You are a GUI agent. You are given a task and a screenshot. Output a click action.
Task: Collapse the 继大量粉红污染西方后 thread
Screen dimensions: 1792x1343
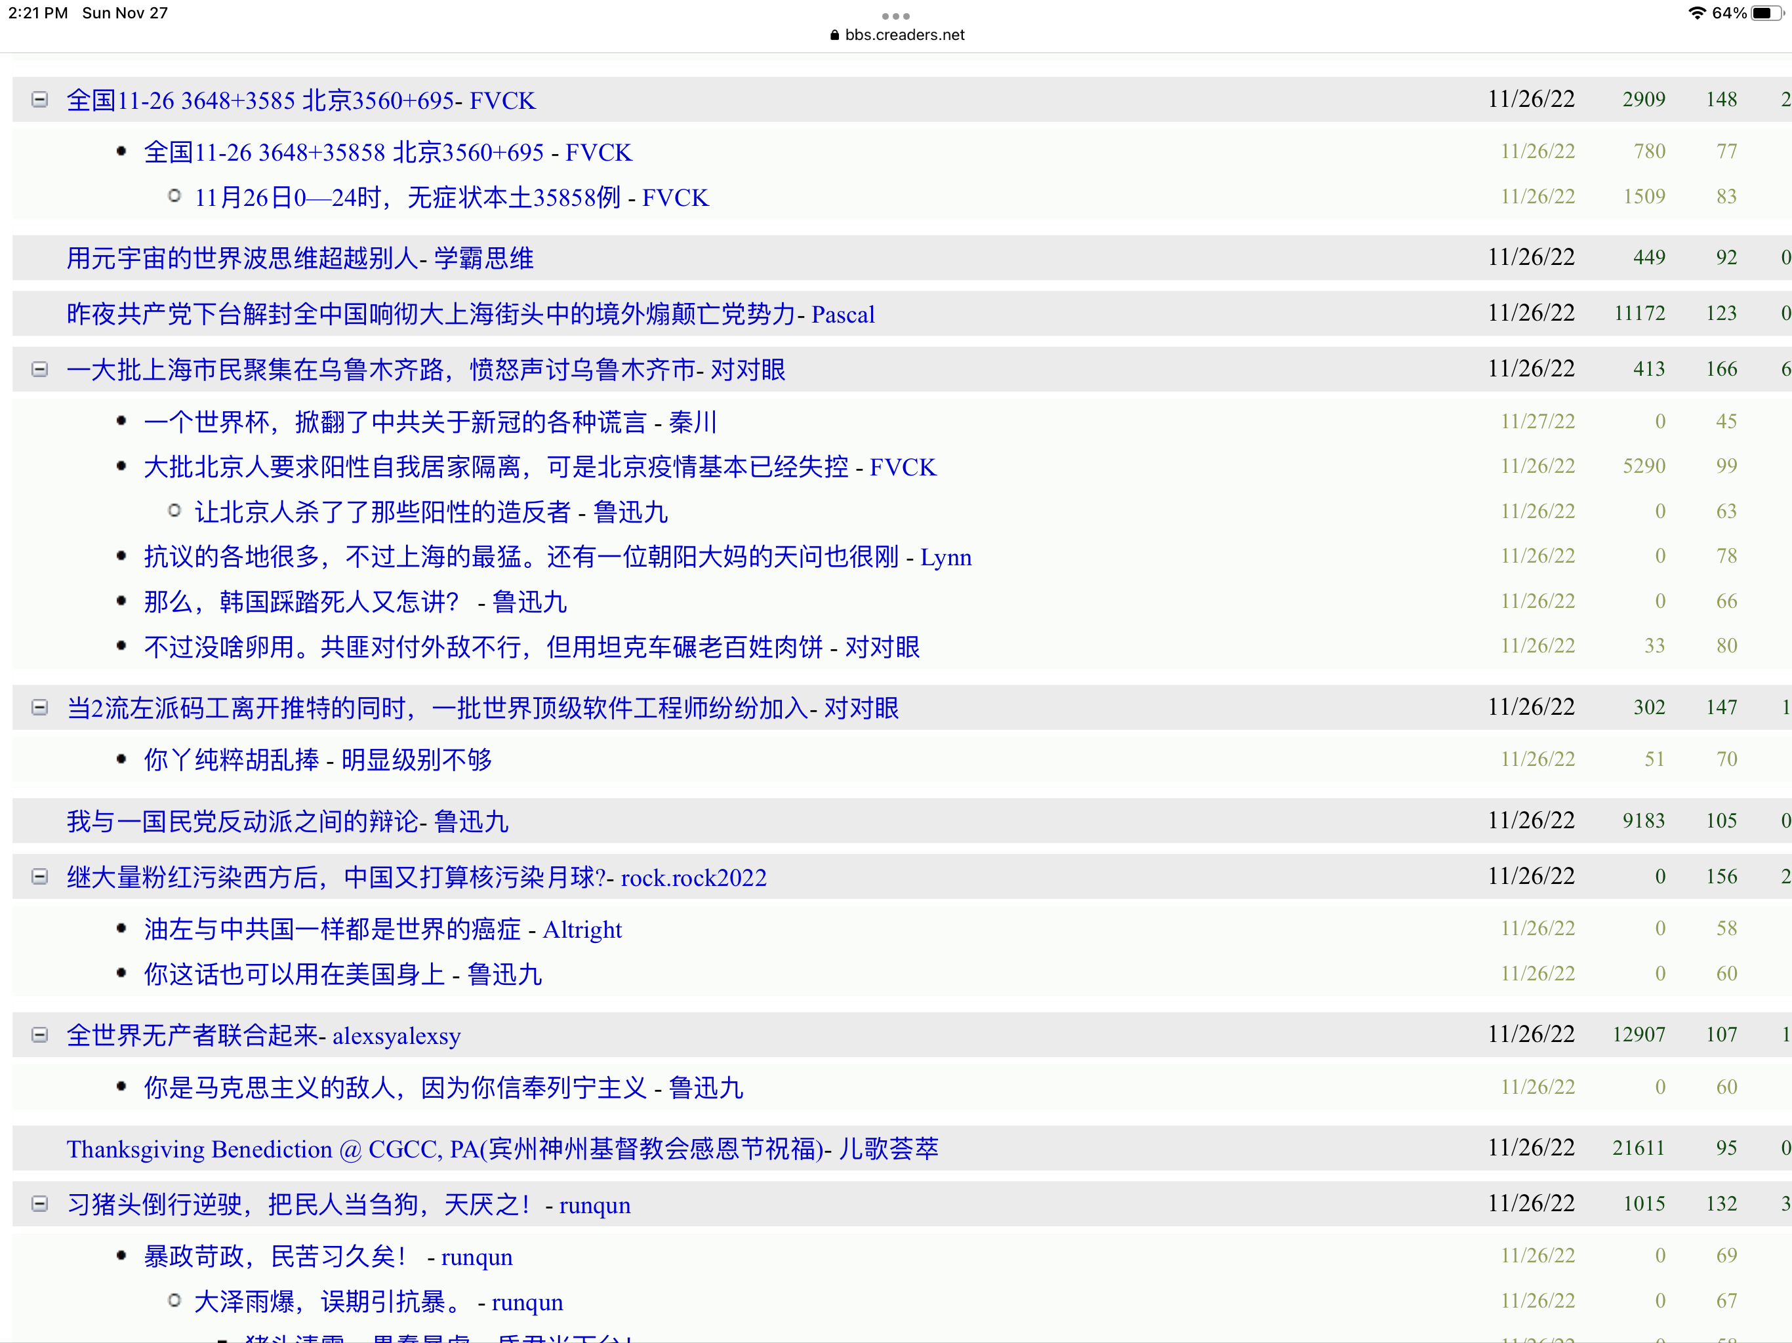coord(39,877)
